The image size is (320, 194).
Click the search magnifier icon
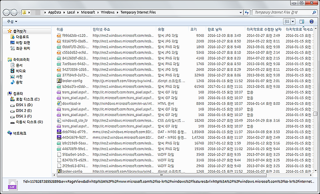[x=314, y=12]
